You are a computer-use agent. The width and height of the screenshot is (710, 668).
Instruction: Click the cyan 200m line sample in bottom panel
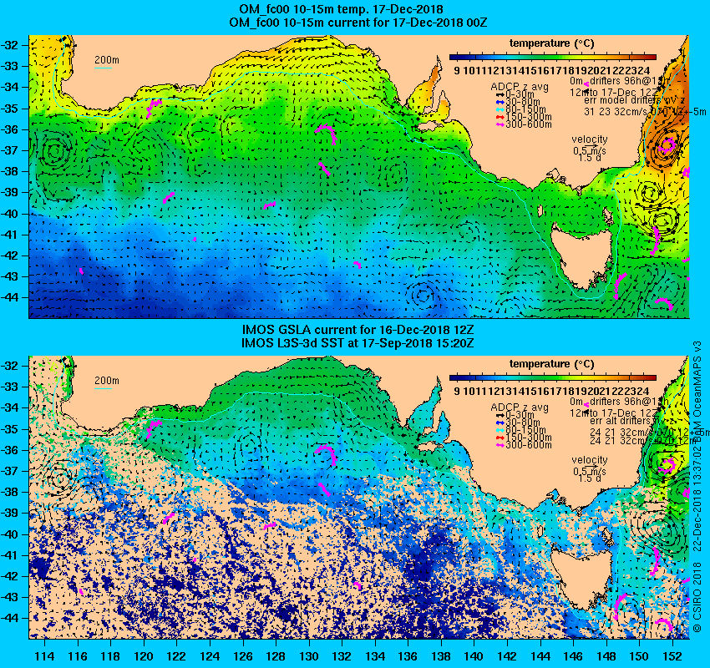pyautogui.click(x=103, y=389)
